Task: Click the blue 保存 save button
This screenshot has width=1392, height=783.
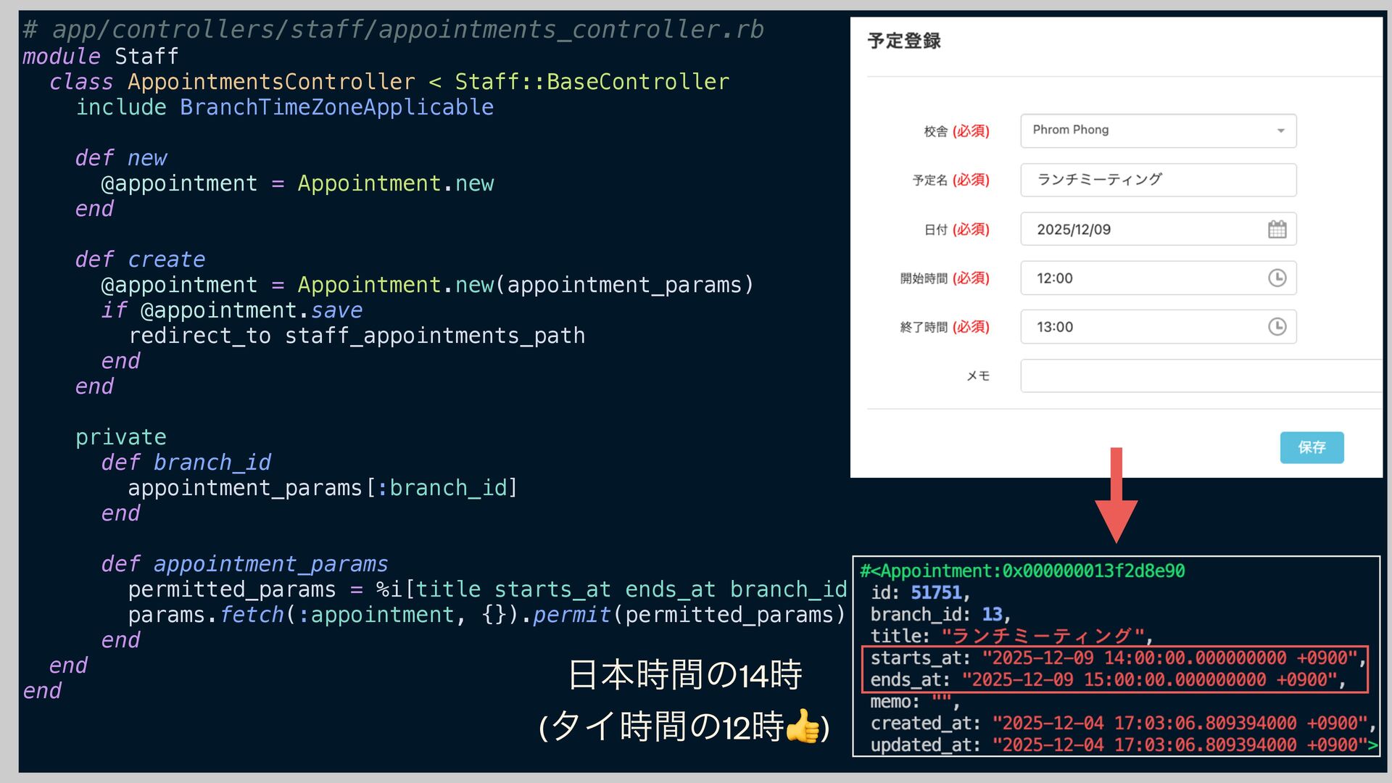Action: [x=1311, y=447]
